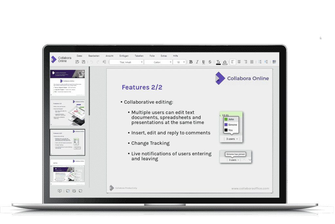Click the Undo arrow icon
The width and height of the screenshot is (335, 224).
pos(91,62)
